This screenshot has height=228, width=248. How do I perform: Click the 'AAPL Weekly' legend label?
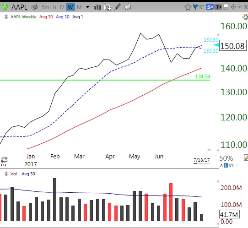(23, 17)
